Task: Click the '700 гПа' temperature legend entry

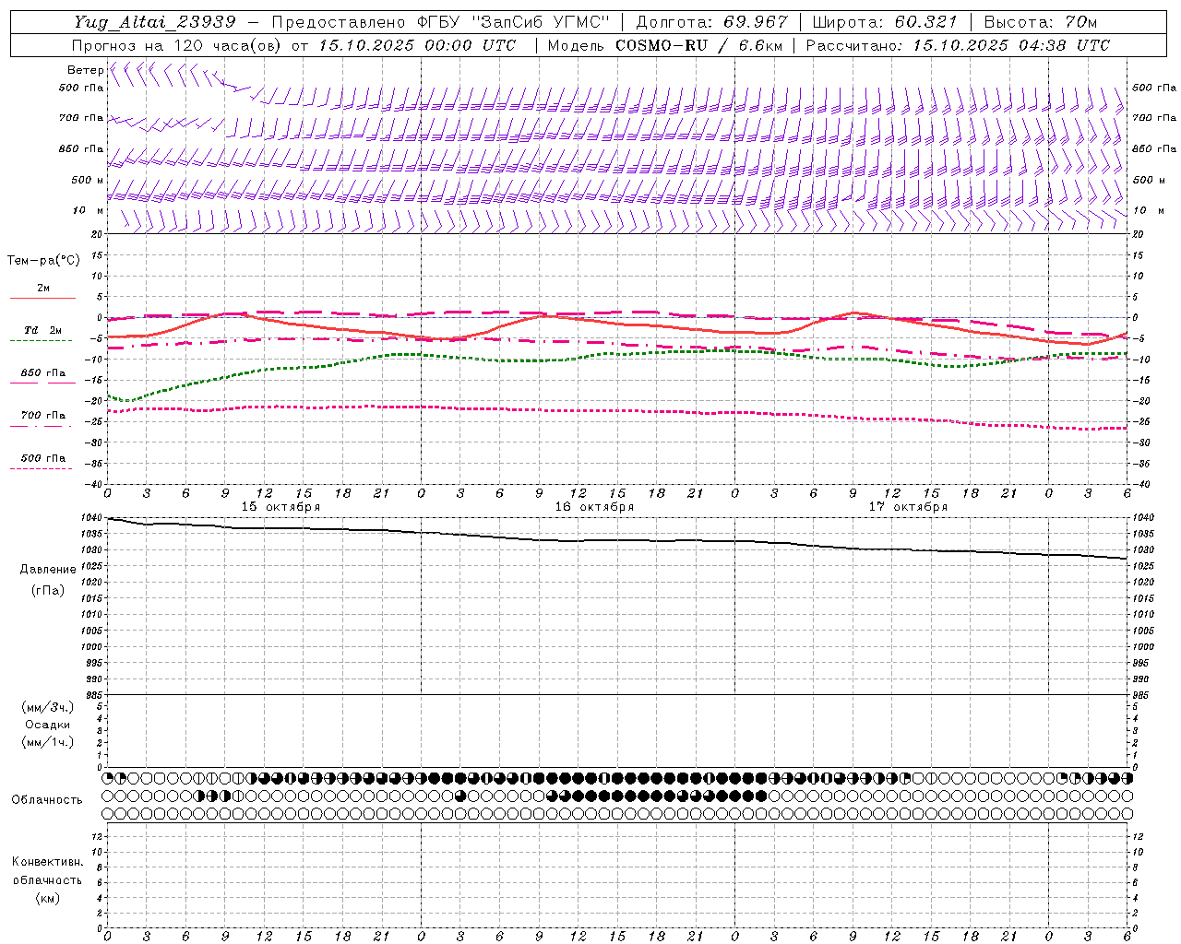Action: (x=43, y=415)
